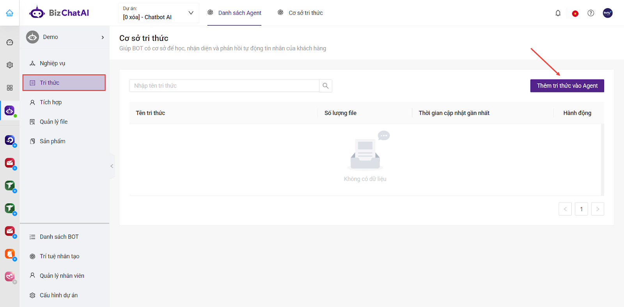The image size is (624, 307).
Task: Select the active chatbot icon in rail
Action: click(x=10, y=111)
